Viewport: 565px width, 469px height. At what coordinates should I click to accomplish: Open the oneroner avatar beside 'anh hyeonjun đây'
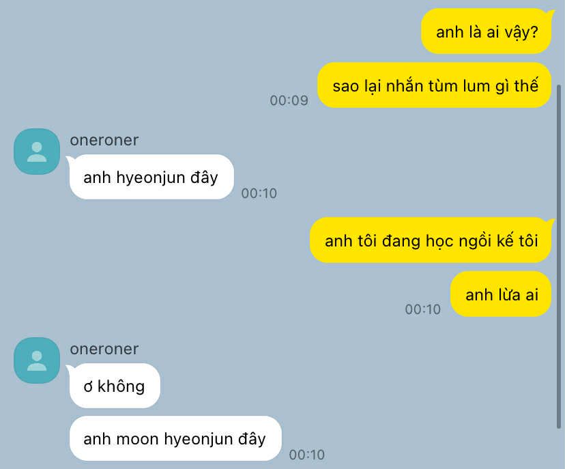click(37, 152)
